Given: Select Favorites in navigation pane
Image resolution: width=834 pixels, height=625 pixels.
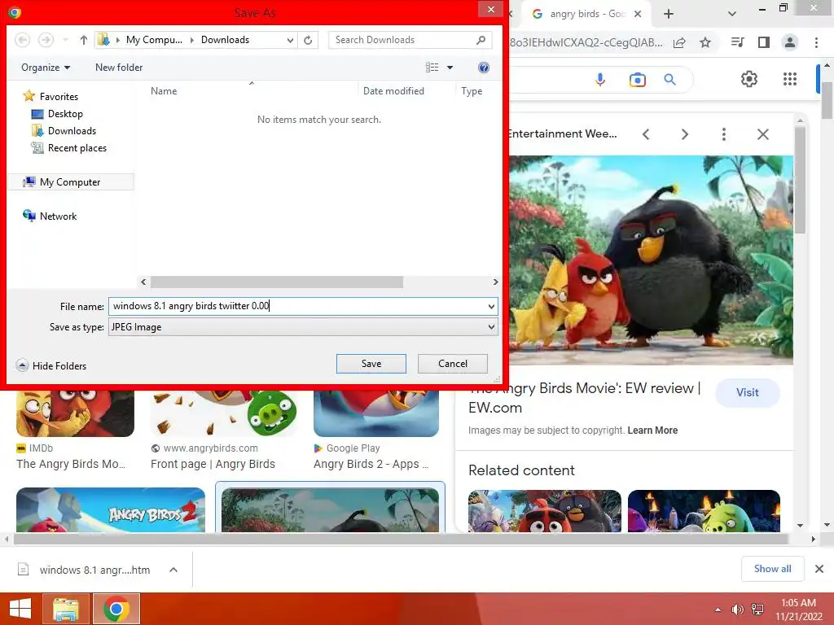Looking at the screenshot, I should (51, 96).
